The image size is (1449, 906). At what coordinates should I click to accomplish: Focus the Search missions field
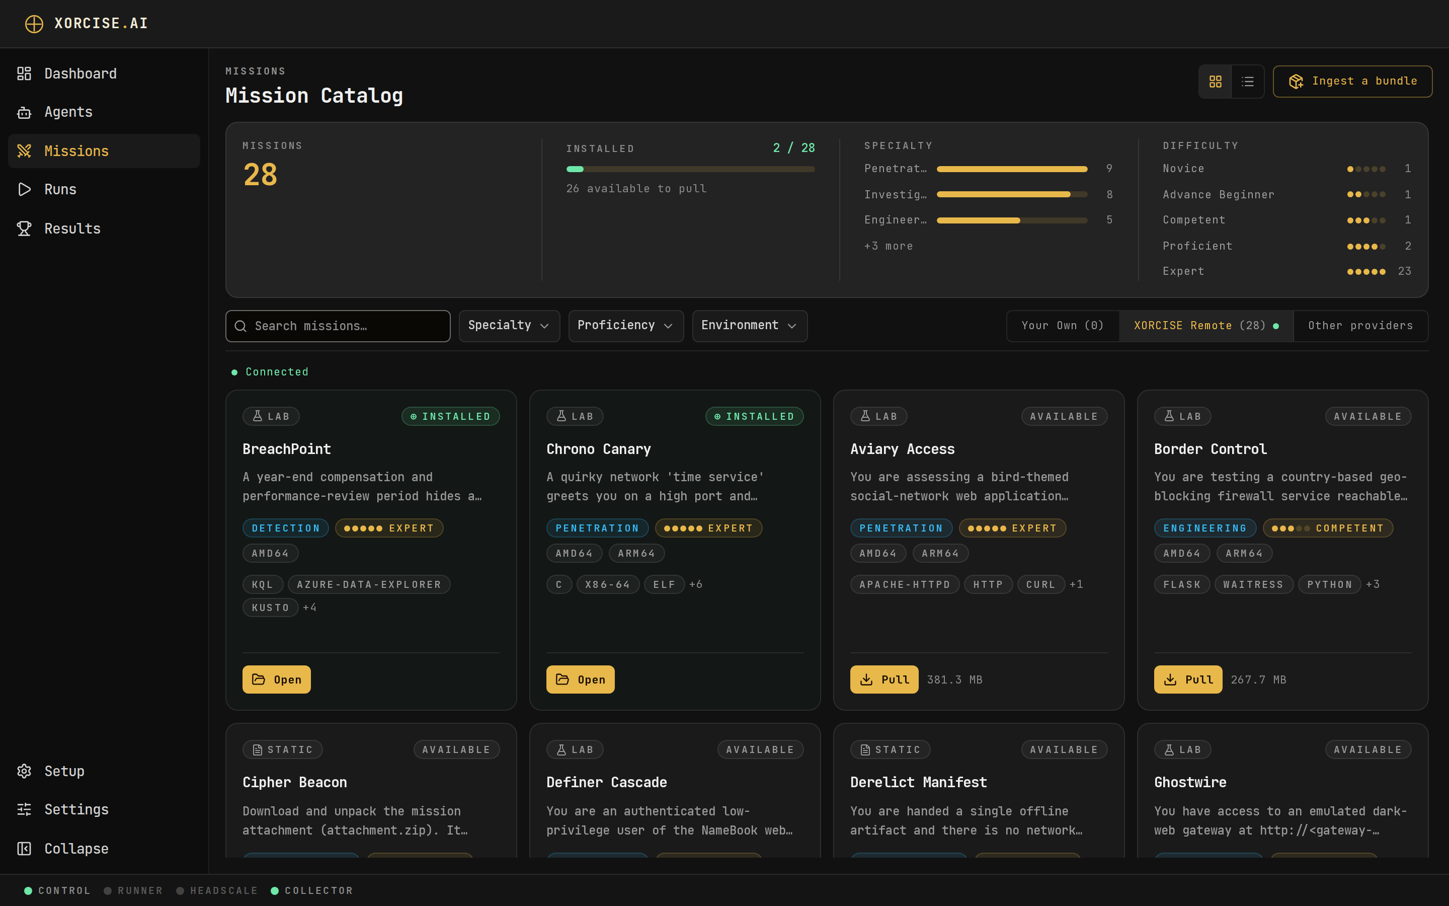coord(338,326)
